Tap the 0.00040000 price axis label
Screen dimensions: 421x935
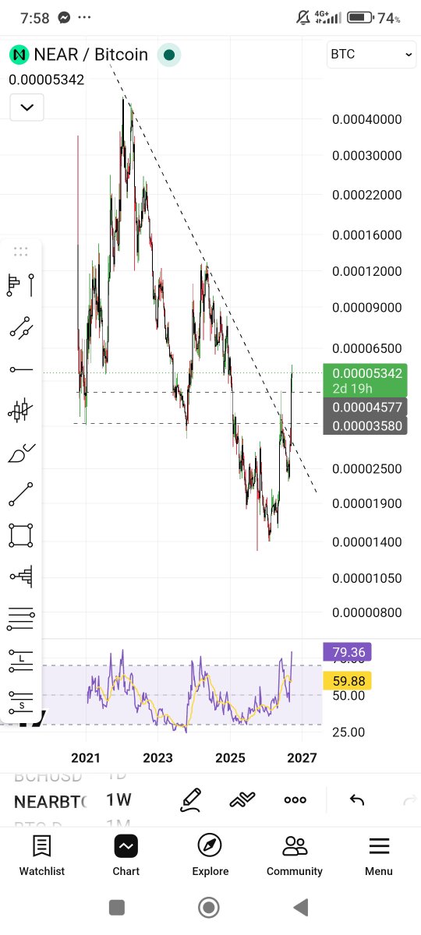pyautogui.click(x=366, y=119)
